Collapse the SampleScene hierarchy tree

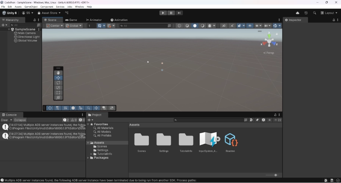9,29
